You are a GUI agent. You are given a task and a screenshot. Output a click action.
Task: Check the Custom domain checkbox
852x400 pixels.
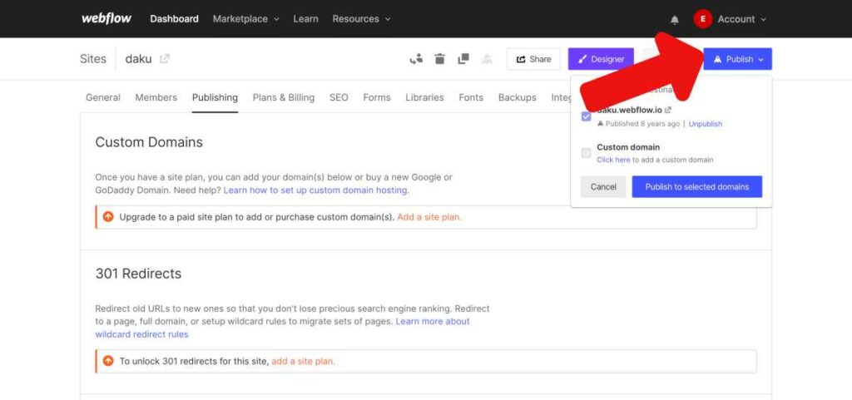click(x=587, y=153)
